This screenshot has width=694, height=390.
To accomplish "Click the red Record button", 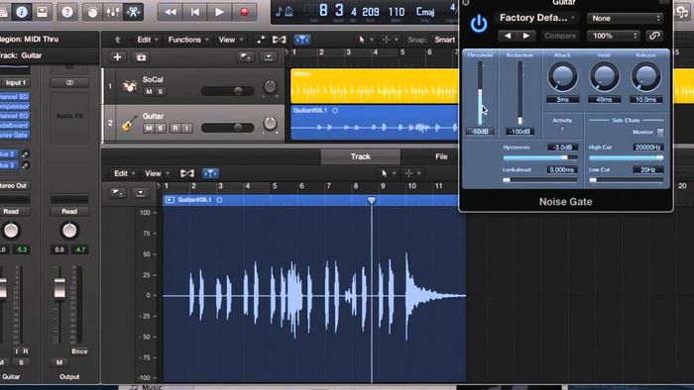I will click(x=244, y=12).
